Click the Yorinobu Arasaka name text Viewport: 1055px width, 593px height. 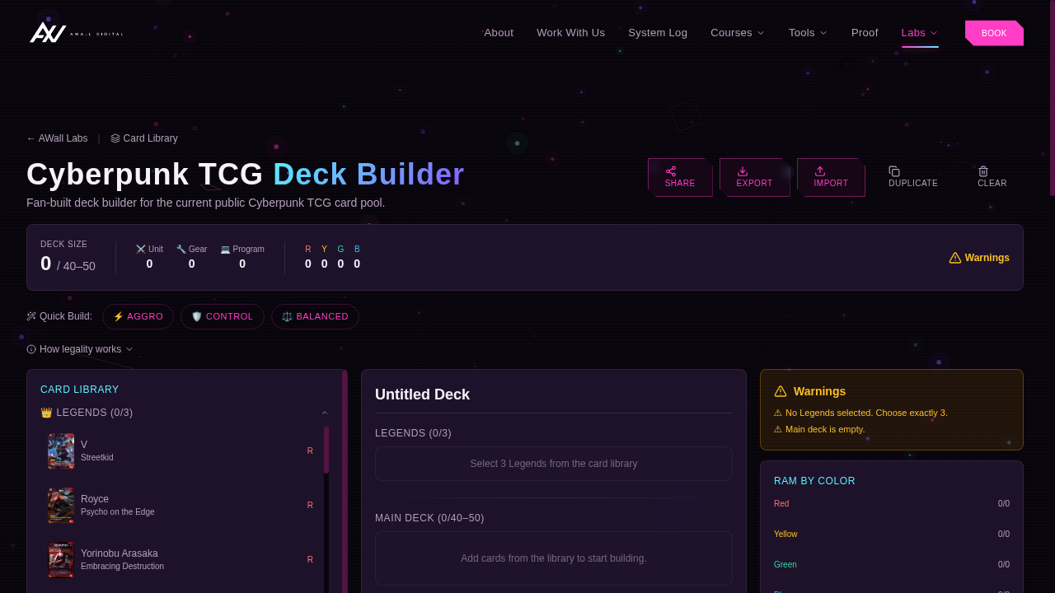(120, 553)
